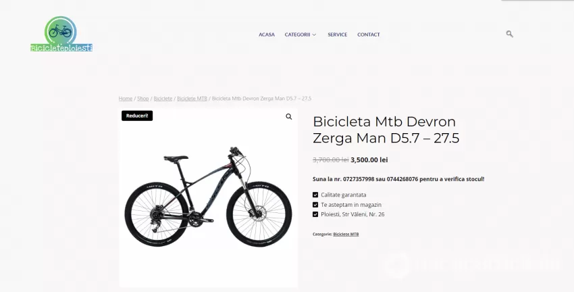Click the Ploiesti Str Văleni checkmark icon
Image resolution: width=574 pixels, height=292 pixels.
[315, 214]
